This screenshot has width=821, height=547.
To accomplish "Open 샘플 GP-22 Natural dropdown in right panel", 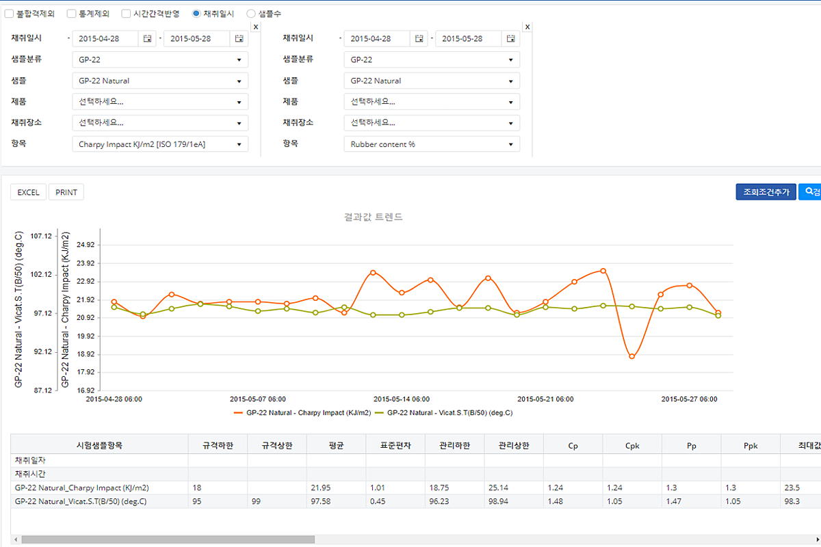I will pos(432,81).
